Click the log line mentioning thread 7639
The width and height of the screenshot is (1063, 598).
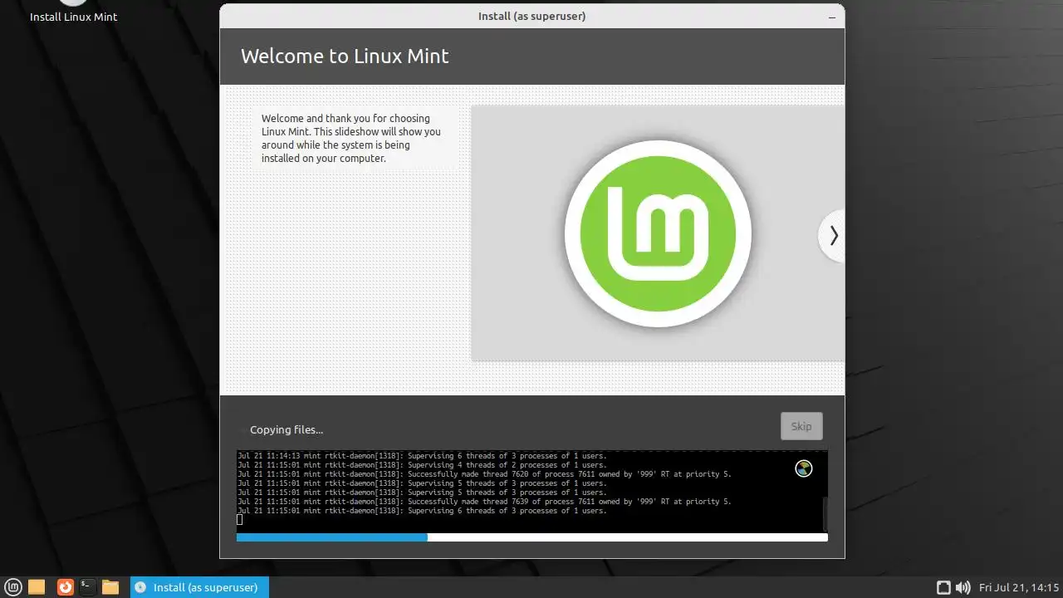484,502
